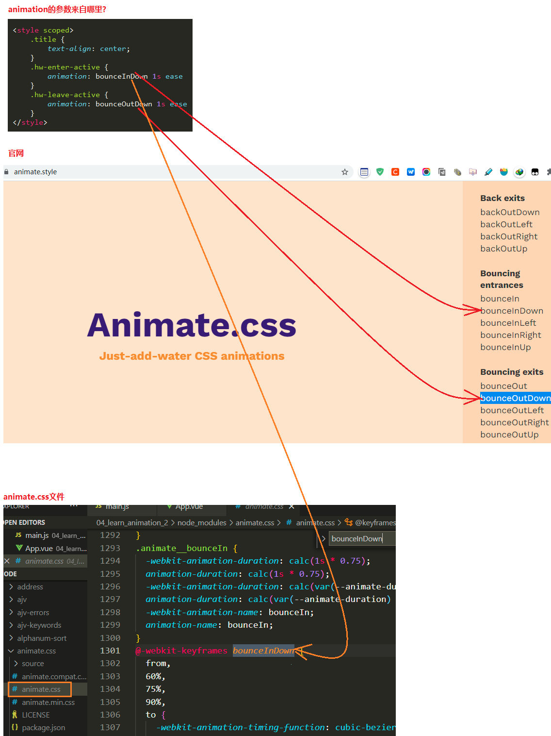
Task: Open the puzzle-piece extensions menu
Action: [549, 172]
